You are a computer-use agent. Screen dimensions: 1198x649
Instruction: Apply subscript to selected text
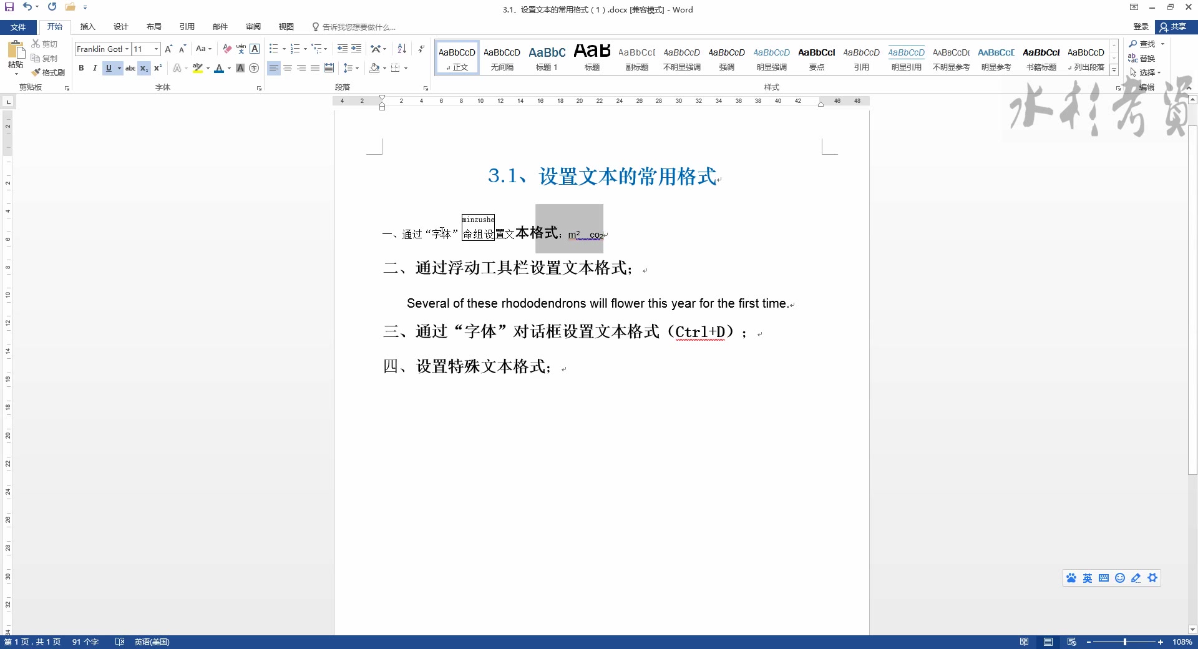click(144, 68)
